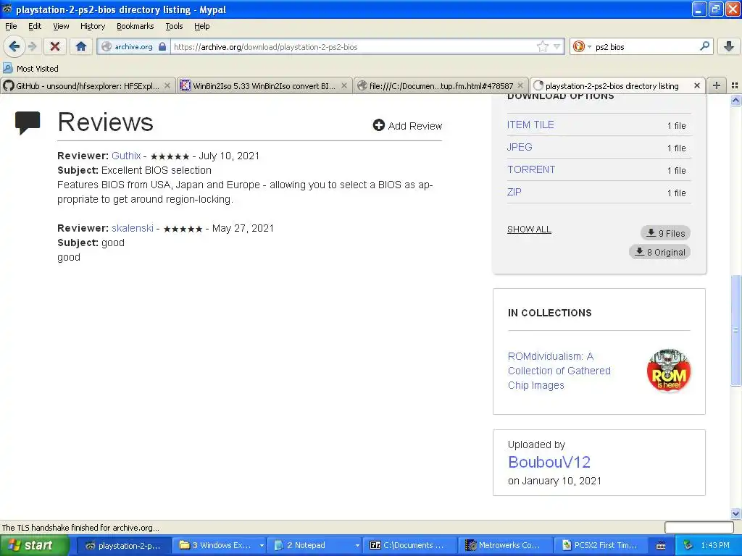Click the playstation-2-p... Mypal taskbar button
742x556 pixels.
123,545
